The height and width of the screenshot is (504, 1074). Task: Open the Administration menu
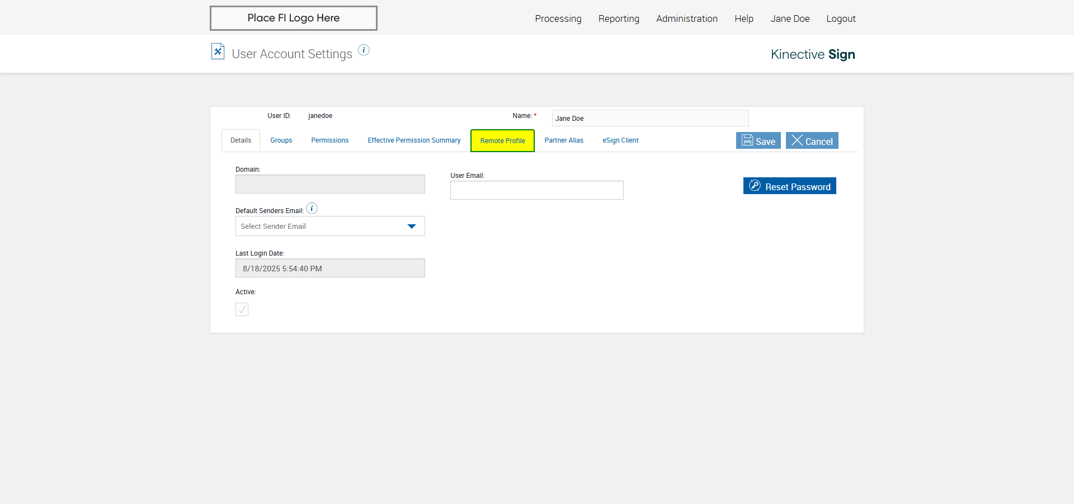pyautogui.click(x=686, y=18)
